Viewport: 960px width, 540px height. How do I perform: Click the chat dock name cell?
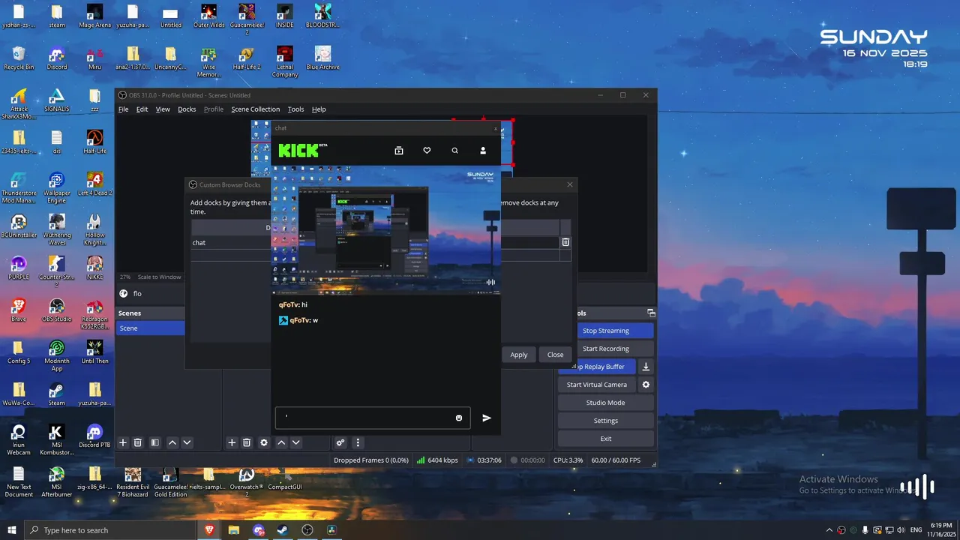[x=230, y=242]
